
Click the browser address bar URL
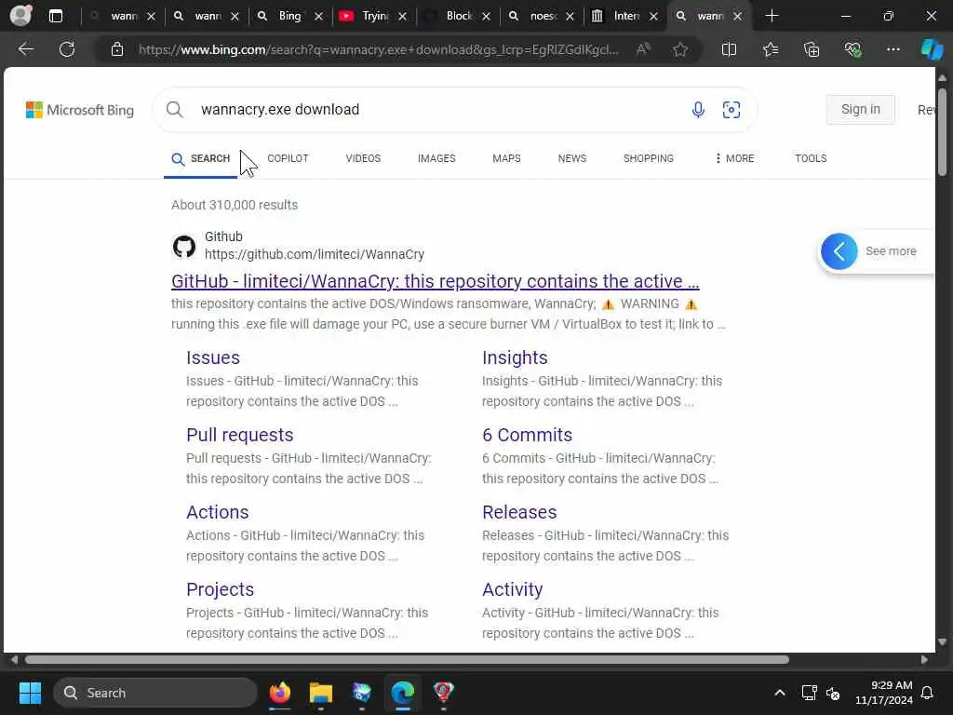coord(378,49)
